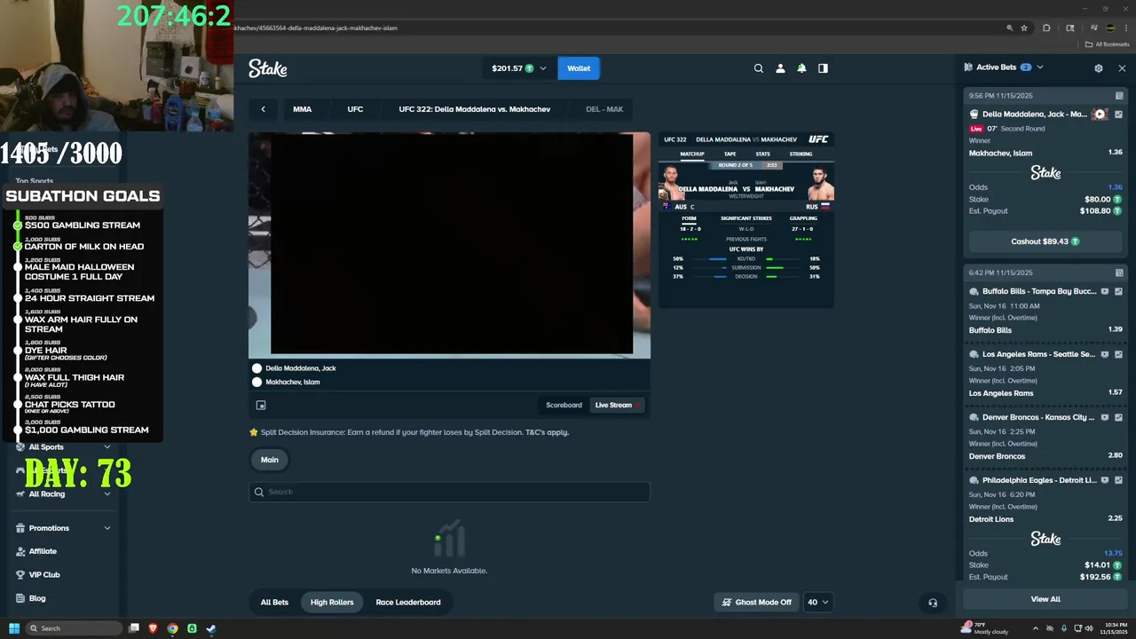The height and width of the screenshot is (639, 1136).
Task: Open UFC 322 breadcrumb link
Action: [x=475, y=109]
